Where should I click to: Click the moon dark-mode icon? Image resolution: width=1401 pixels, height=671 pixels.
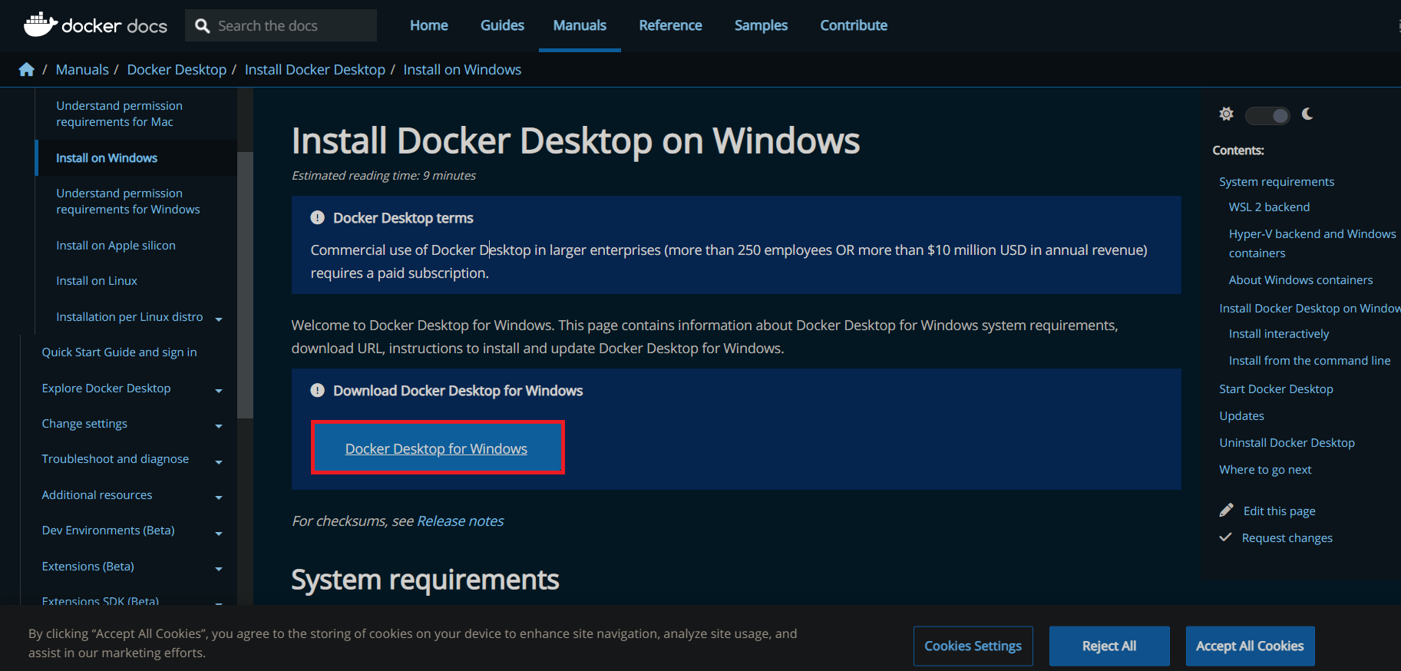pyautogui.click(x=1307, y=114)
